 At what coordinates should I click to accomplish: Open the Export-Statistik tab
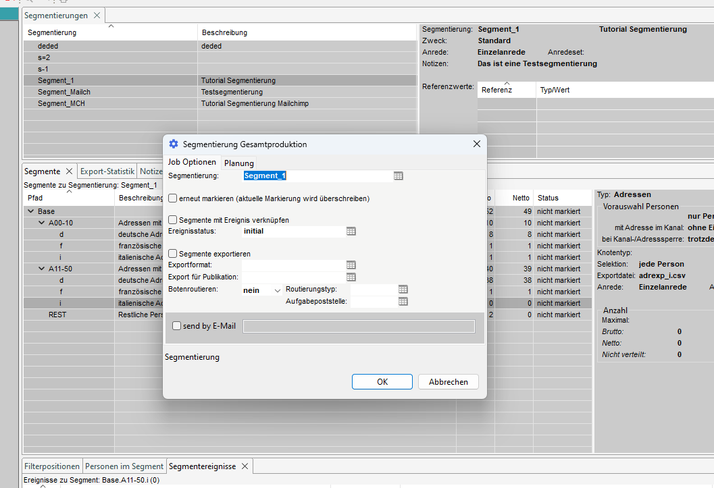tap(107, 171)
